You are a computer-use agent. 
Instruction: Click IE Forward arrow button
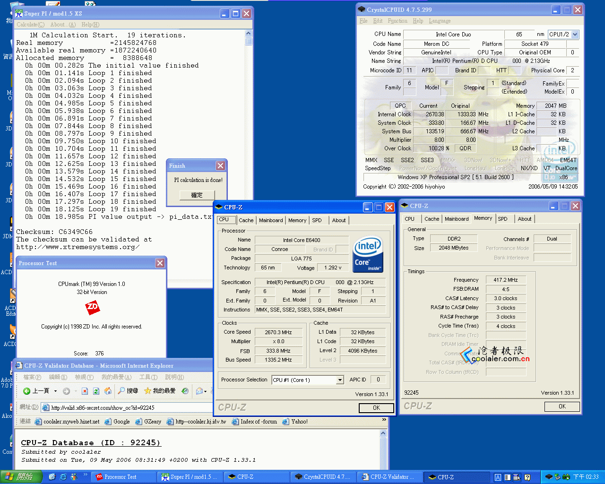click(x=67, y=391)
